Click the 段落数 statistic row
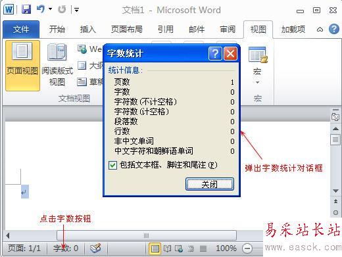 174,122
